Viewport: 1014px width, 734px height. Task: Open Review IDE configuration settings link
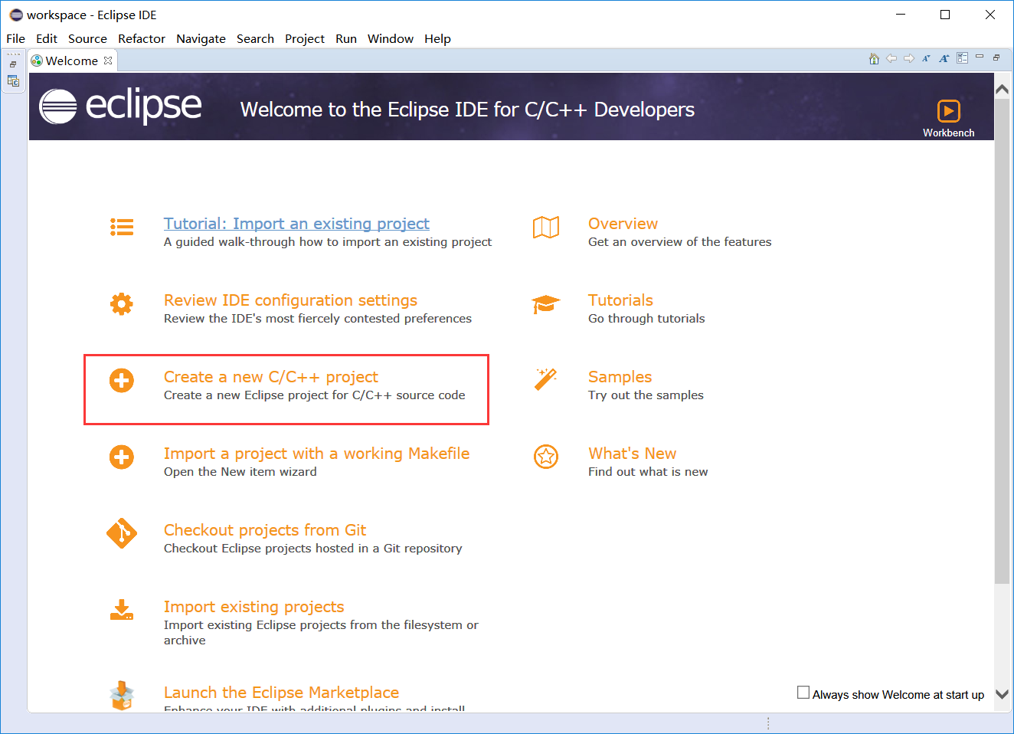click(290, 300)
